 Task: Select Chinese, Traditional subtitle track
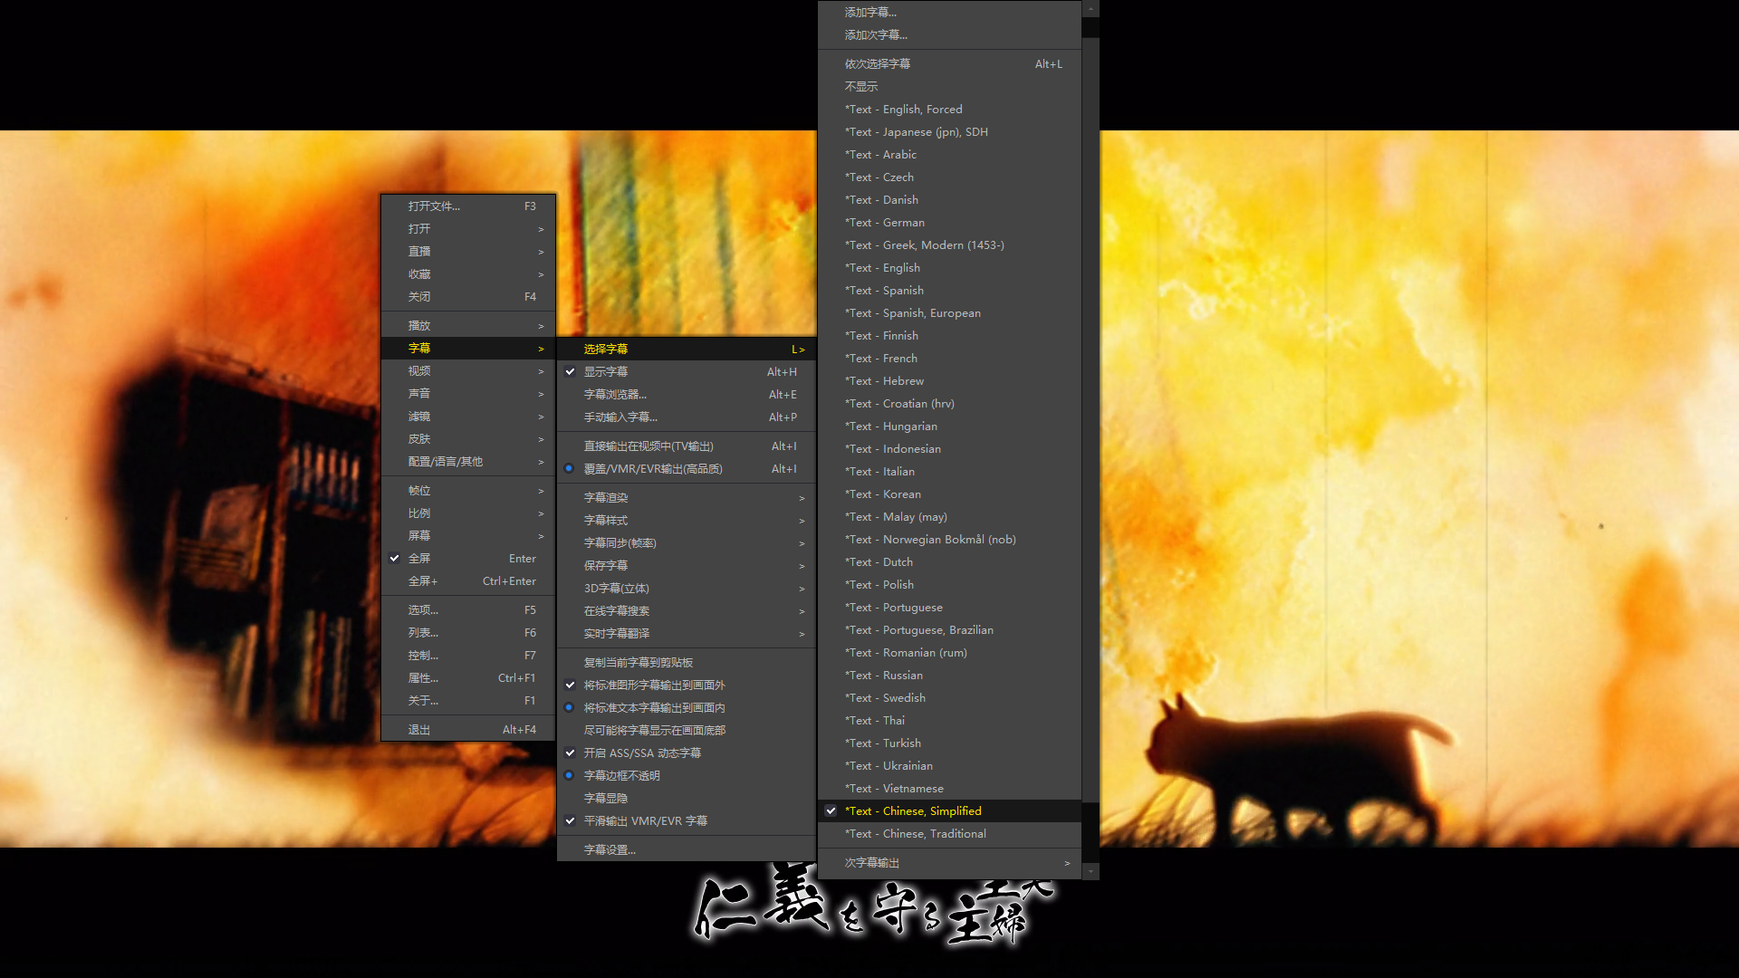pos(949,834)
